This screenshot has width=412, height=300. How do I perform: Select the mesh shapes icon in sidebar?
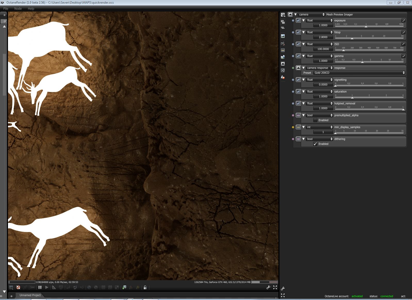[x=283, y=77]
